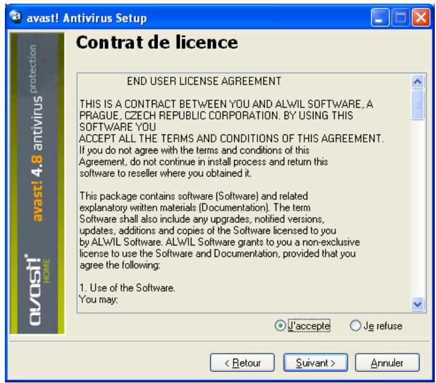Go back with the Retour button
This screenshot has height=383, width=436.
point(242,362)
